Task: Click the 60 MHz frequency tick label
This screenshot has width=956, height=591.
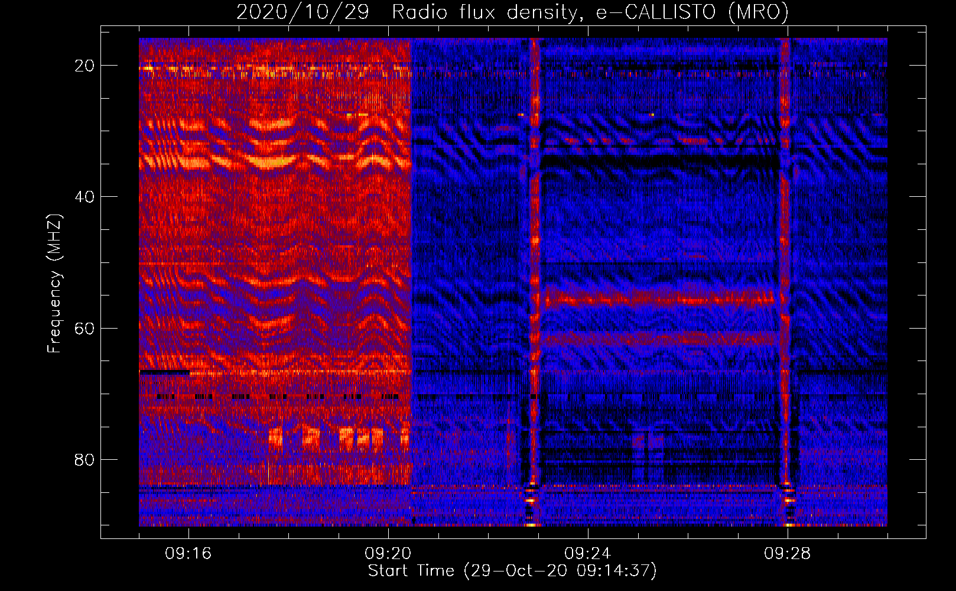Action: point(84,329)
